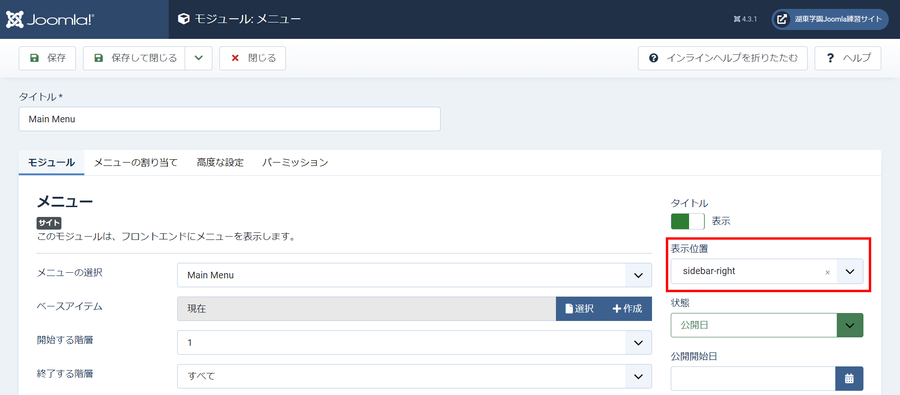Click the 選択 file icon button for the base item
Viewport: 900px width, 395px height.
pos(579,309)
